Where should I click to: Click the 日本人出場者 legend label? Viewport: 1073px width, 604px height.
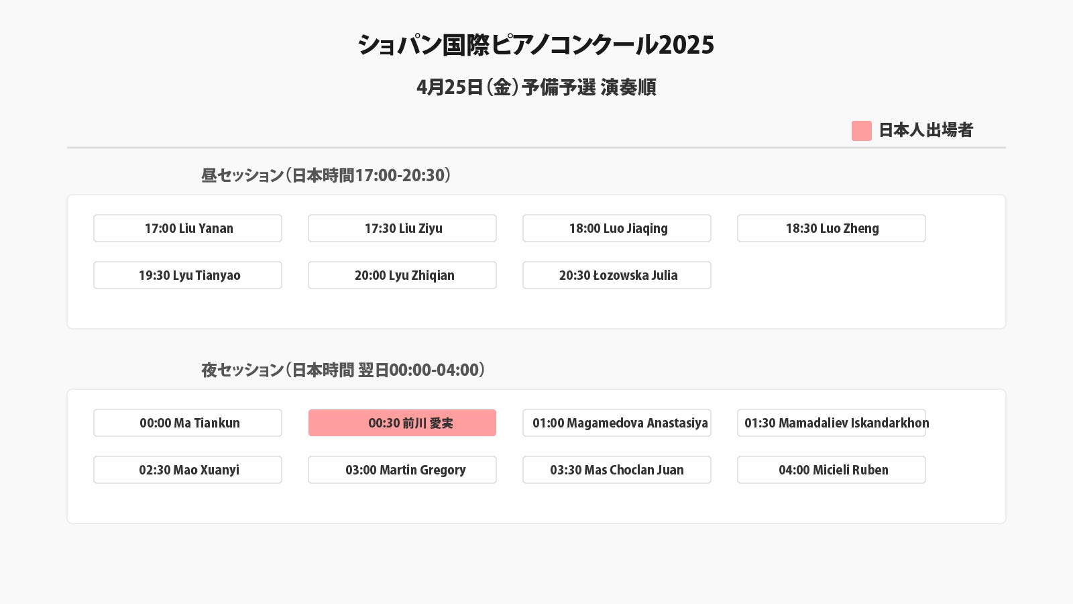[x=925, y=130]
